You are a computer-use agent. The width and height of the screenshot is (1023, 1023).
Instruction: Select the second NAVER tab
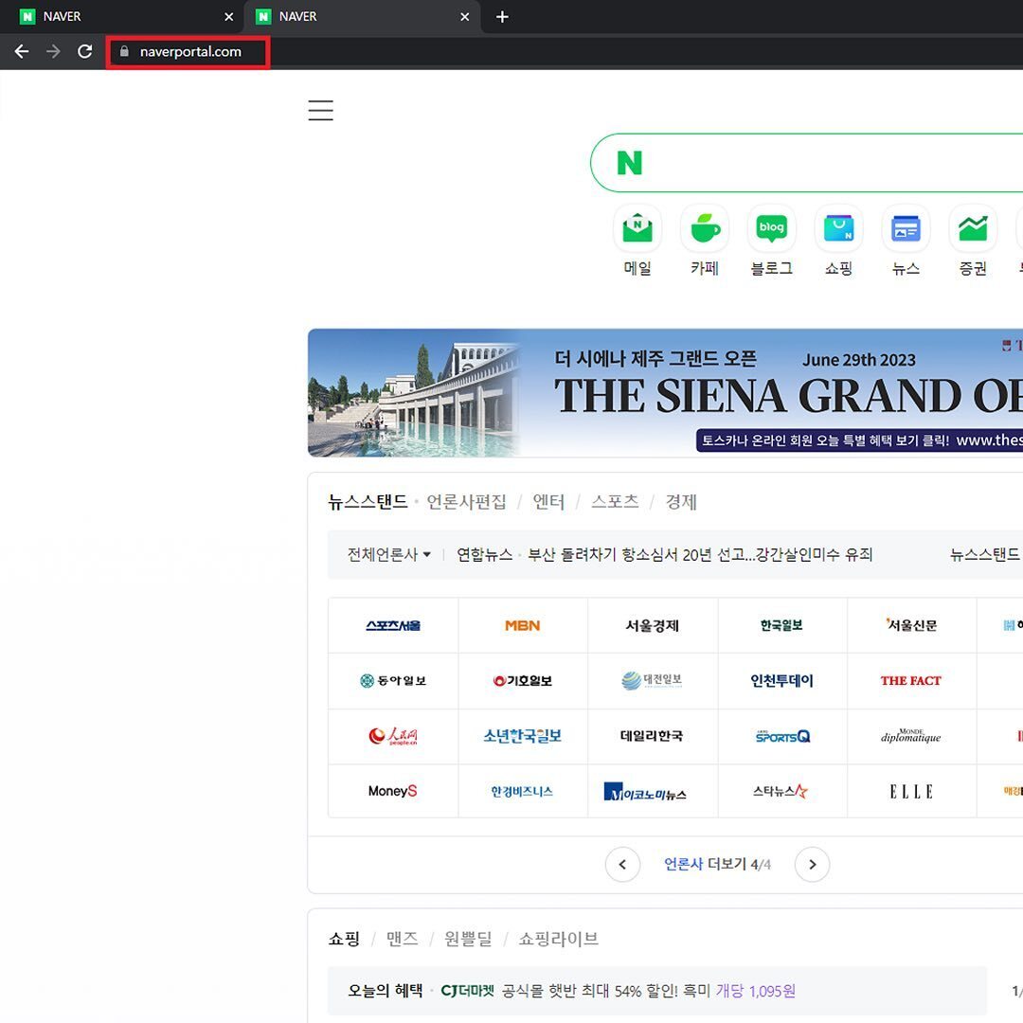pos(362,17)
